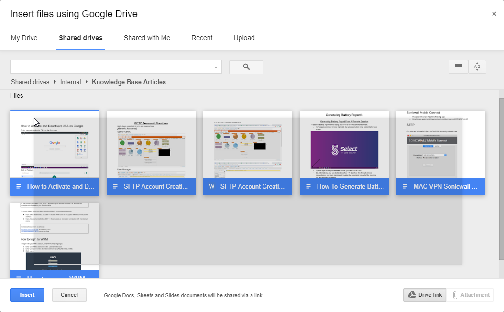504x312 pixels.
Task: Switch to list view
Action: click(458, 67)
